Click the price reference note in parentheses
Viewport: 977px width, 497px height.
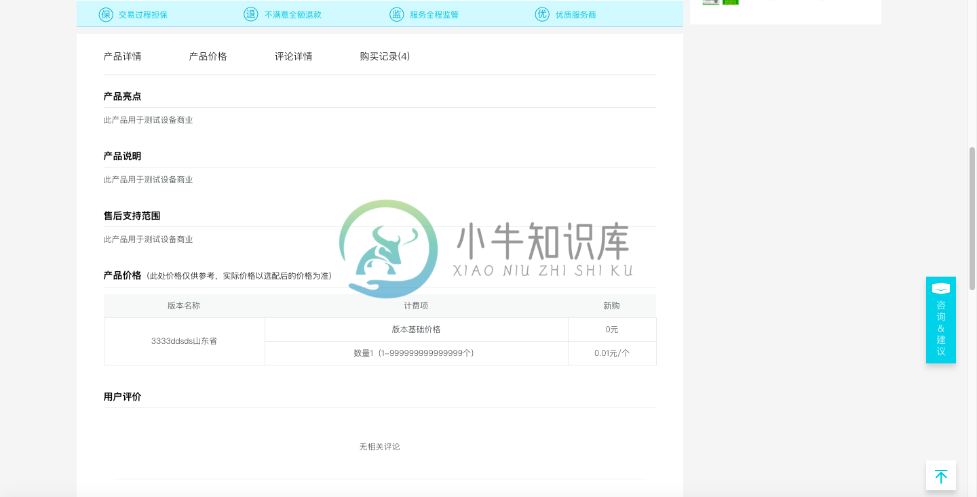coord(240,276)
